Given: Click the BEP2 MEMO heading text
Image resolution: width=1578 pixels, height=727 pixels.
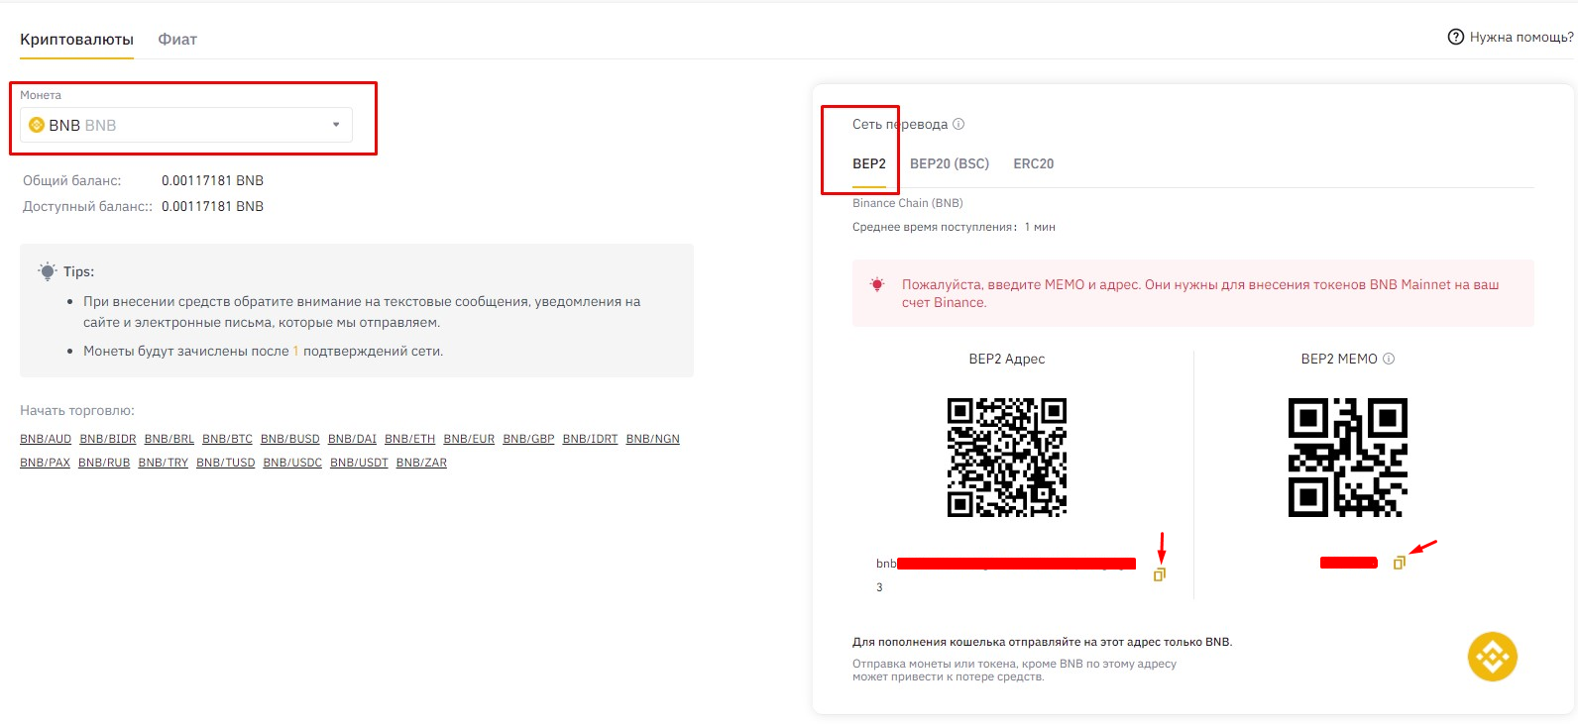Looking at the screenshot, I should [x=1339, y=359].
